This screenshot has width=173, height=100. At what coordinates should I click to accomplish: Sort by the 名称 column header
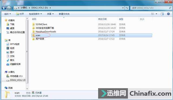34,19
